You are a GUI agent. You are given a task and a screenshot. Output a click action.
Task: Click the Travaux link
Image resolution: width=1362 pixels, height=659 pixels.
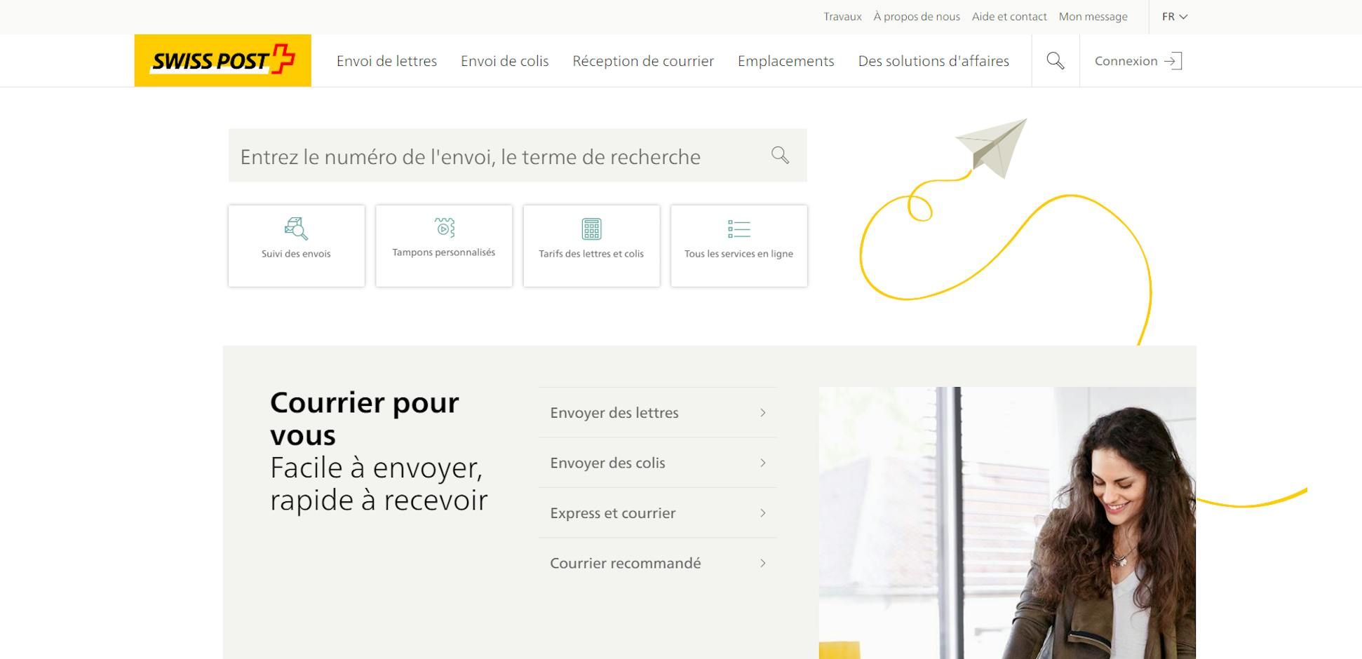click(x=842, y=16)
